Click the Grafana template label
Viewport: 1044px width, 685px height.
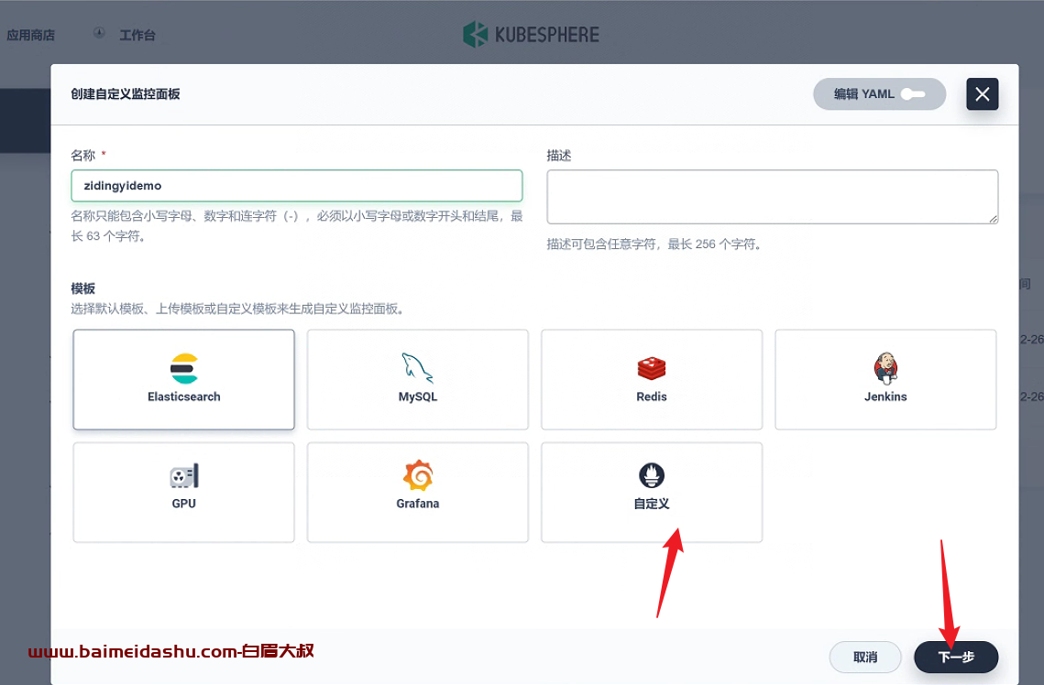pos(417,504)
